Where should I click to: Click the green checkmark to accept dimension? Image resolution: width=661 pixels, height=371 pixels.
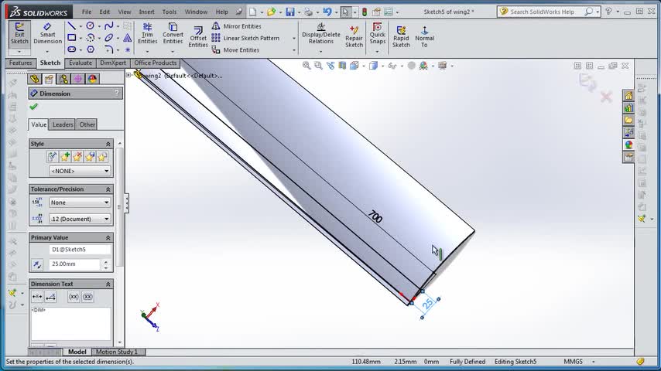coord(34,107)
